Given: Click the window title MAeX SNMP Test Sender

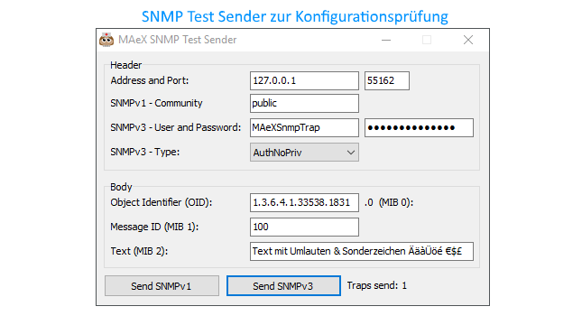Looking at the screenshot, I should (x=178, y=40).
